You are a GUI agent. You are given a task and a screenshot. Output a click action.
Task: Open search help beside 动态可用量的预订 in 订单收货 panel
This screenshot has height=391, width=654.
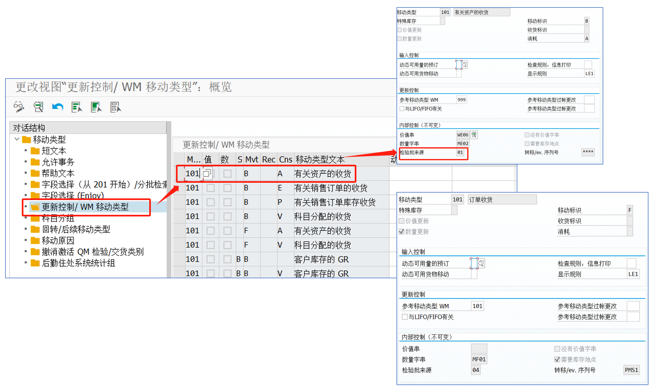pos(481,263)
